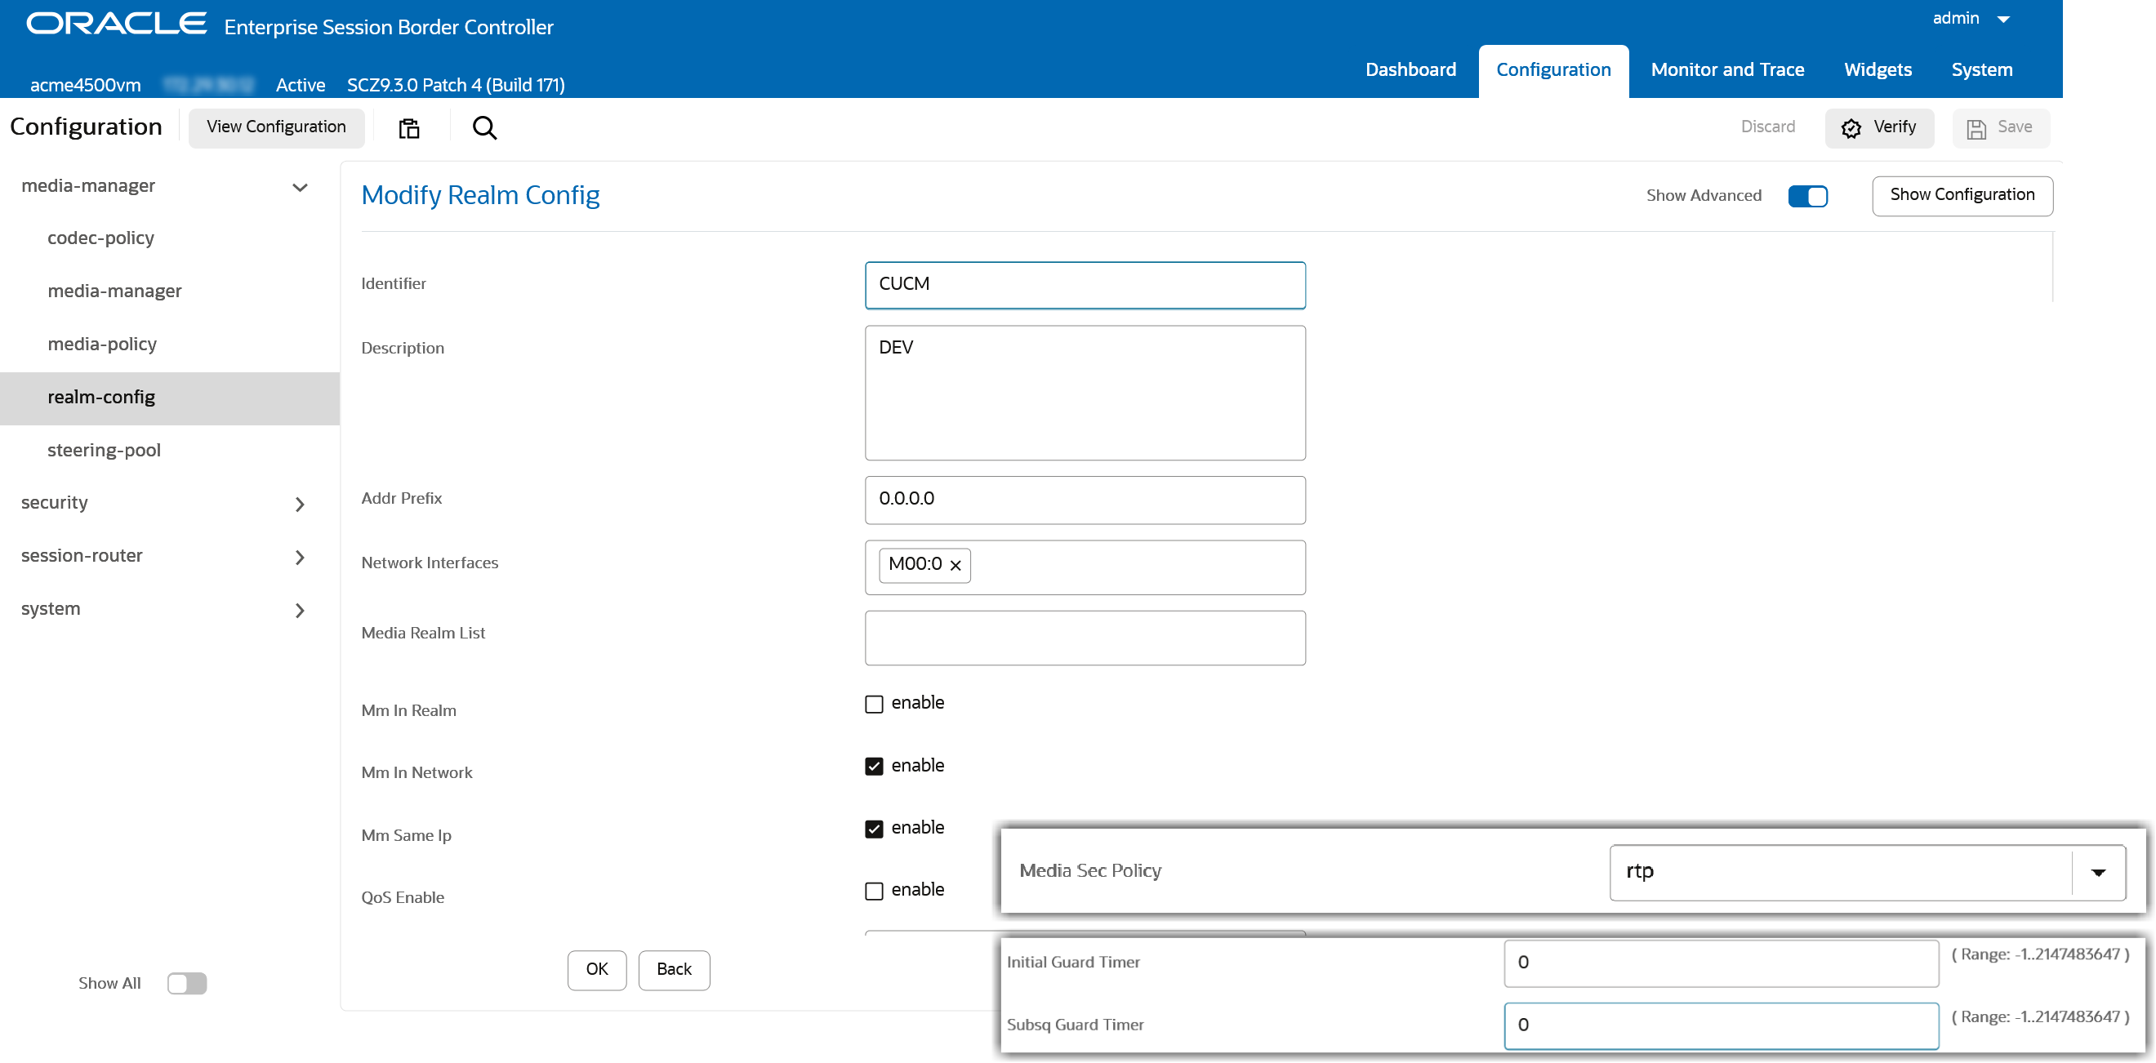Click the Modify Realm Config heading
The width and height of the screenshot is (2156, 1063).
click(x=480, y=195)
